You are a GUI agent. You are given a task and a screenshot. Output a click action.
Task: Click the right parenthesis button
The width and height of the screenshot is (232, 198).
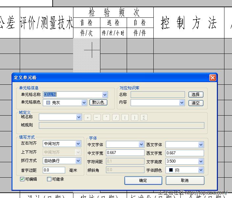point(135,117)
